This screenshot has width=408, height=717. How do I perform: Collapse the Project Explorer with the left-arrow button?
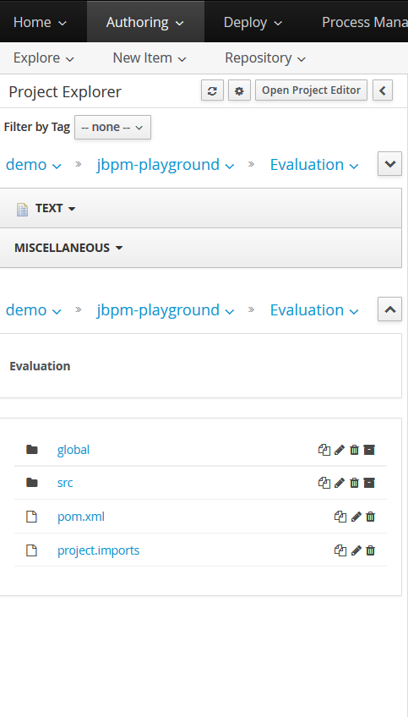[383, 90]
